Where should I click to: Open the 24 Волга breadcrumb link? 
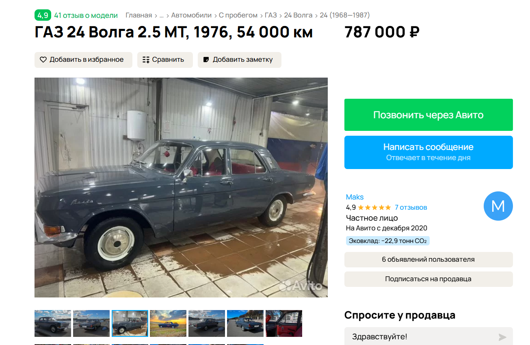click(298, 15)
